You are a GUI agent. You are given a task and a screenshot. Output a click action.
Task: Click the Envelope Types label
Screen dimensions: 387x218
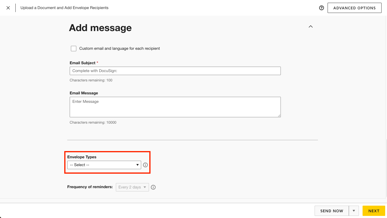(x=82, y=157)
